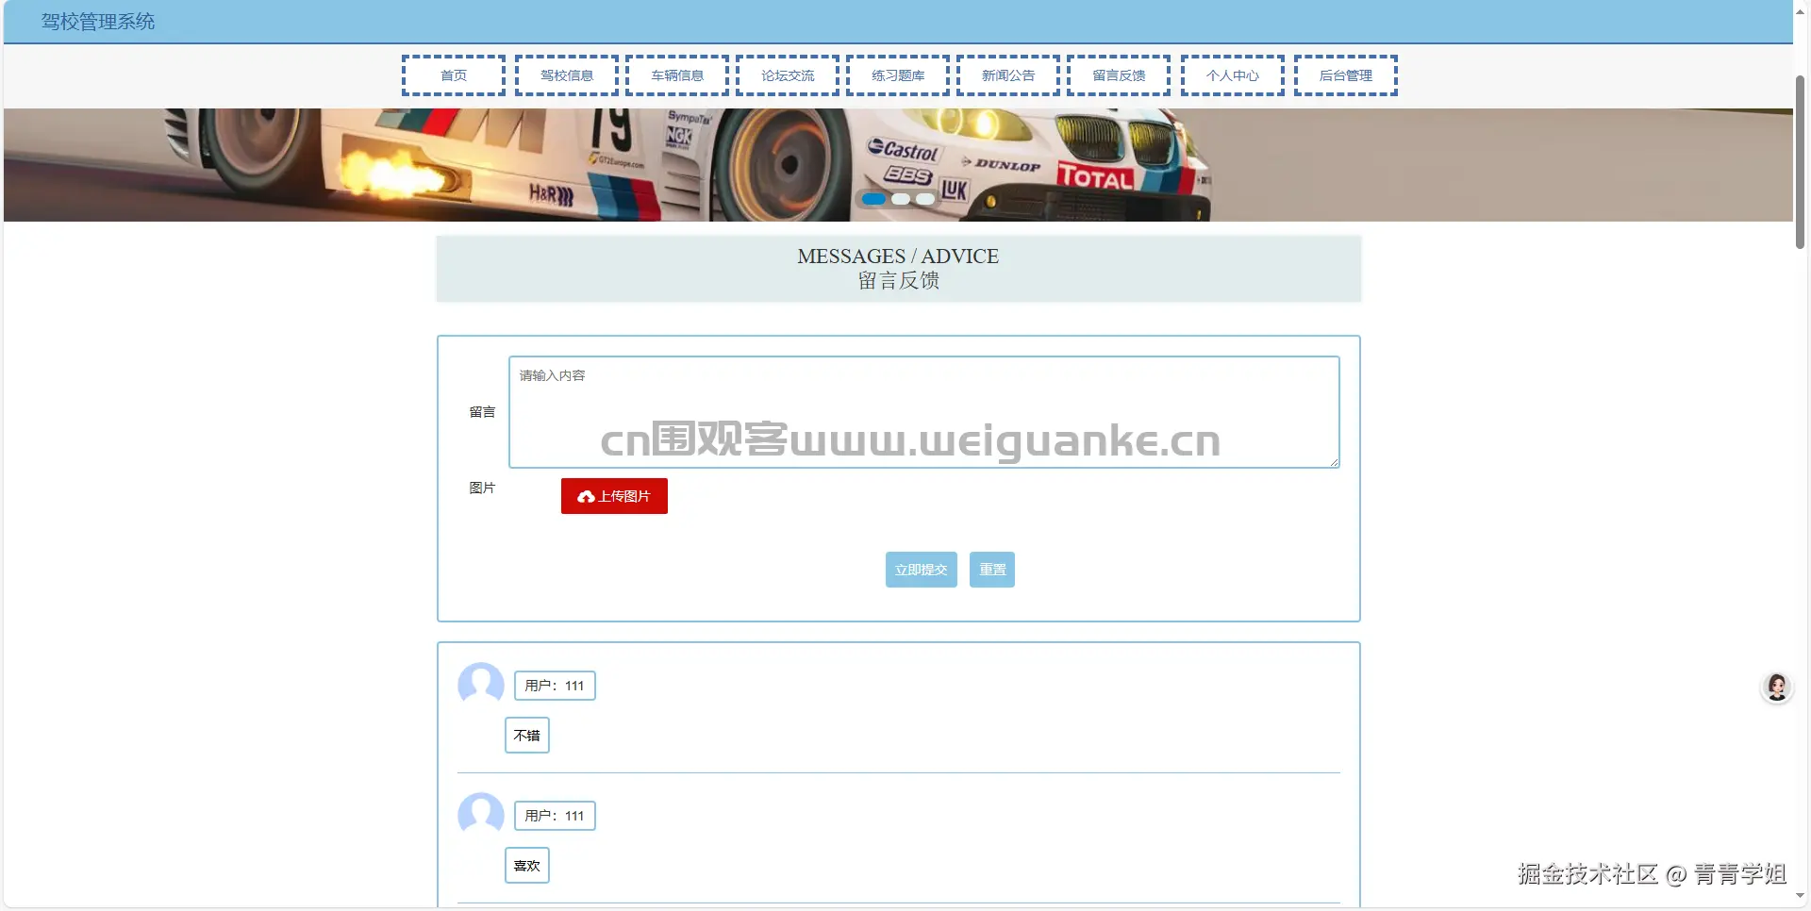The width and height of the screenshot is (1811, 911).
Task: Open the floating avatar widget on right edge
Action: click(x=1777, y=687)
